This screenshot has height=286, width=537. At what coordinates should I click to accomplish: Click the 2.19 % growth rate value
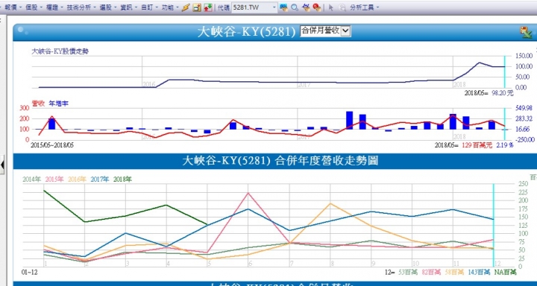[x=505, y=145]
